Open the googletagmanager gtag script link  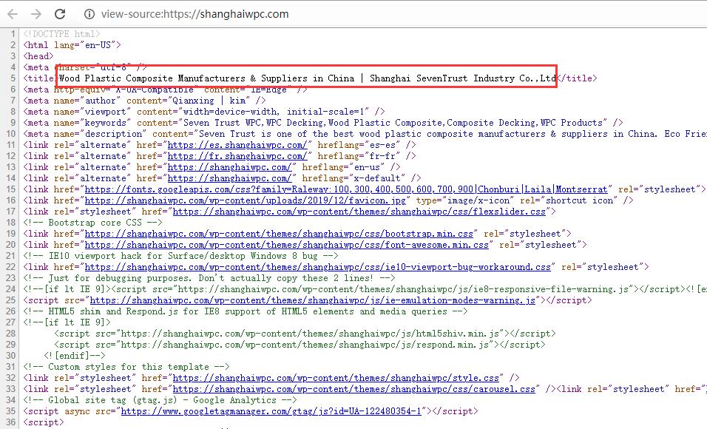[271, 411]
